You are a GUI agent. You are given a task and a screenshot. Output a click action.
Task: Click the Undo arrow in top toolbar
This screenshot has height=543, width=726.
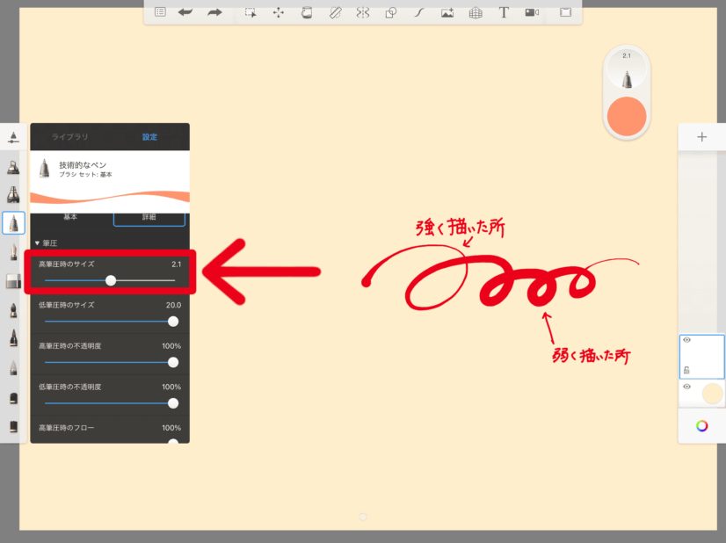(x=185, y=12)
